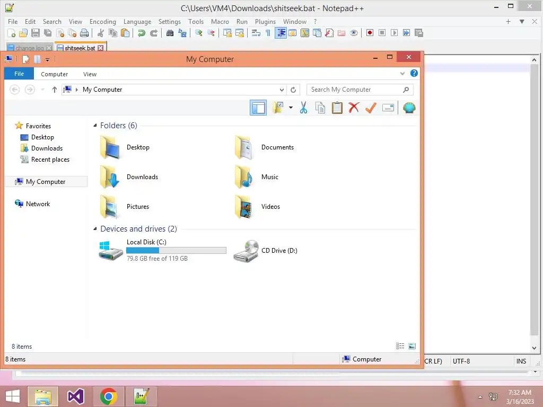Open address bar history dropdown arrow

click(x=282, y=90)
